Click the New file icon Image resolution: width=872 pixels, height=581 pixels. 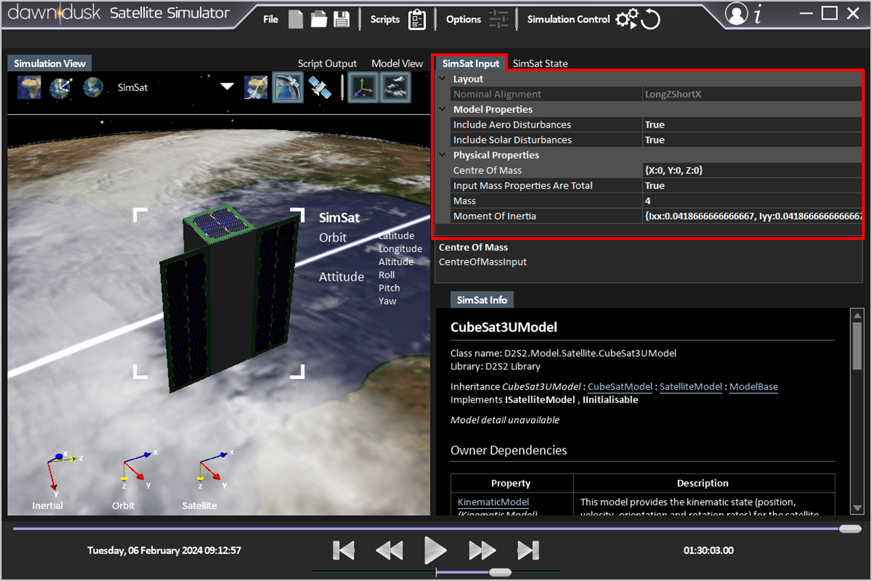296,19
